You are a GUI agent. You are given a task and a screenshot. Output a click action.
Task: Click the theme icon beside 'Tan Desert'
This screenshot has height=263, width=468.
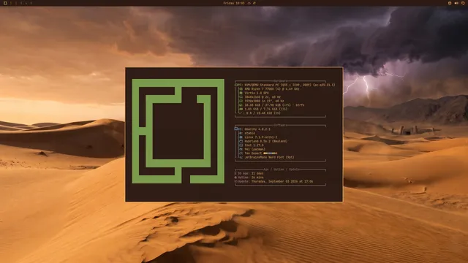click(241, 153)
